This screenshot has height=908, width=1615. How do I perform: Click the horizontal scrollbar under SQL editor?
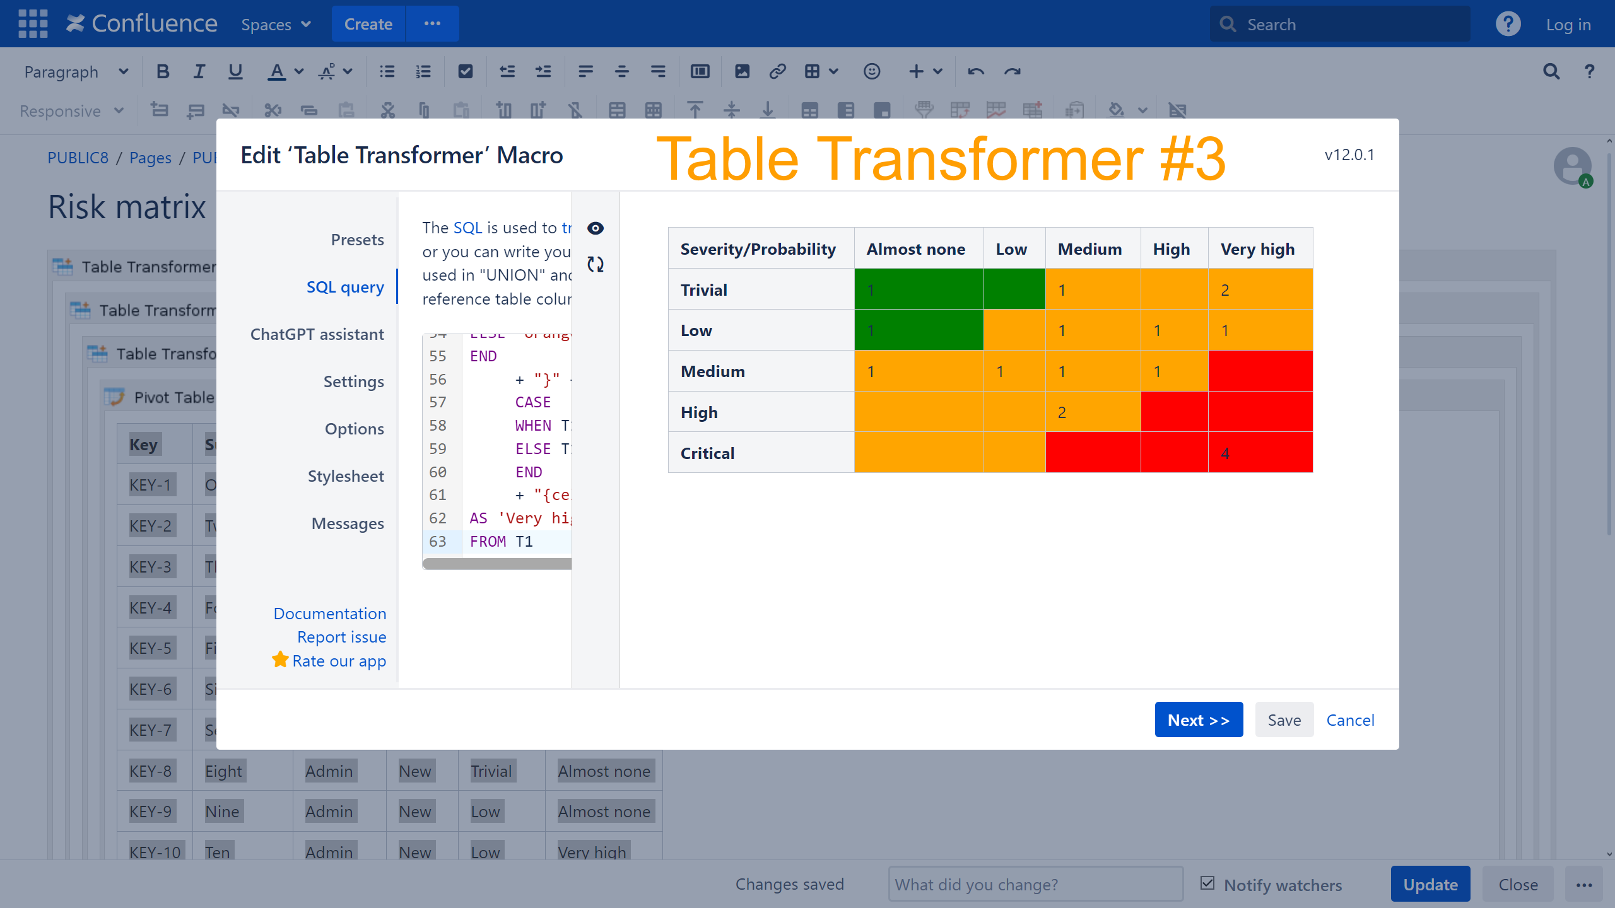click(497, 564)
